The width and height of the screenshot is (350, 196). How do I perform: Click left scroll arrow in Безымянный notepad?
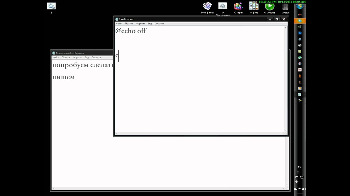click(54, 188)
